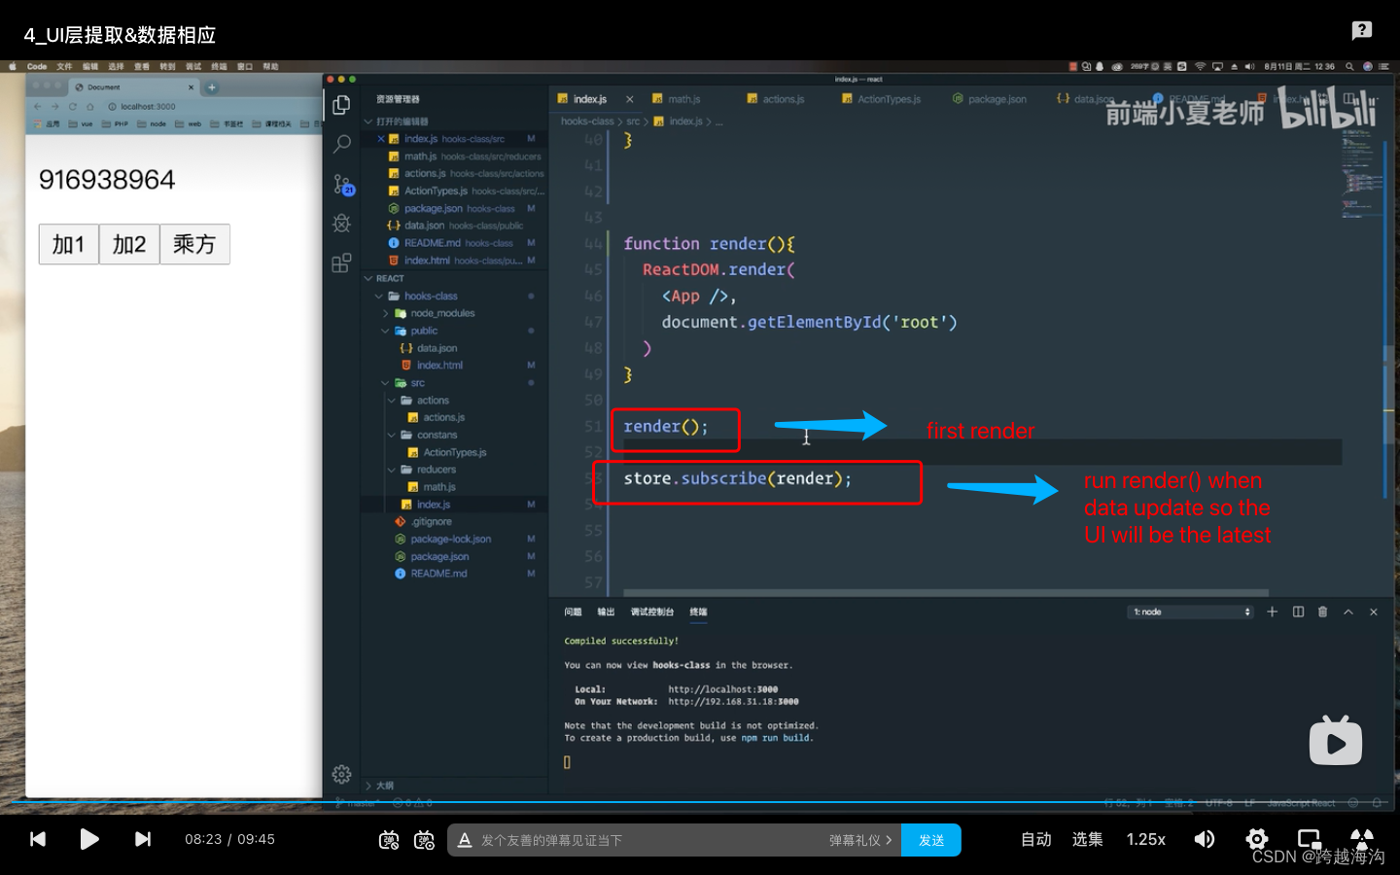Click the danmaku font style A icon

465,840
